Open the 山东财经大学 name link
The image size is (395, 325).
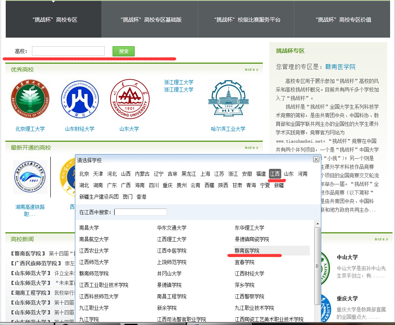click(79, 129)
